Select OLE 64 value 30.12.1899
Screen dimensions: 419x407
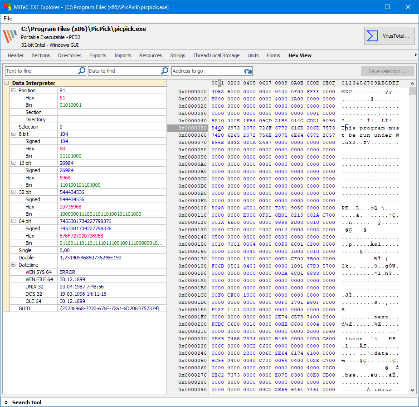[x=72, y=301]
